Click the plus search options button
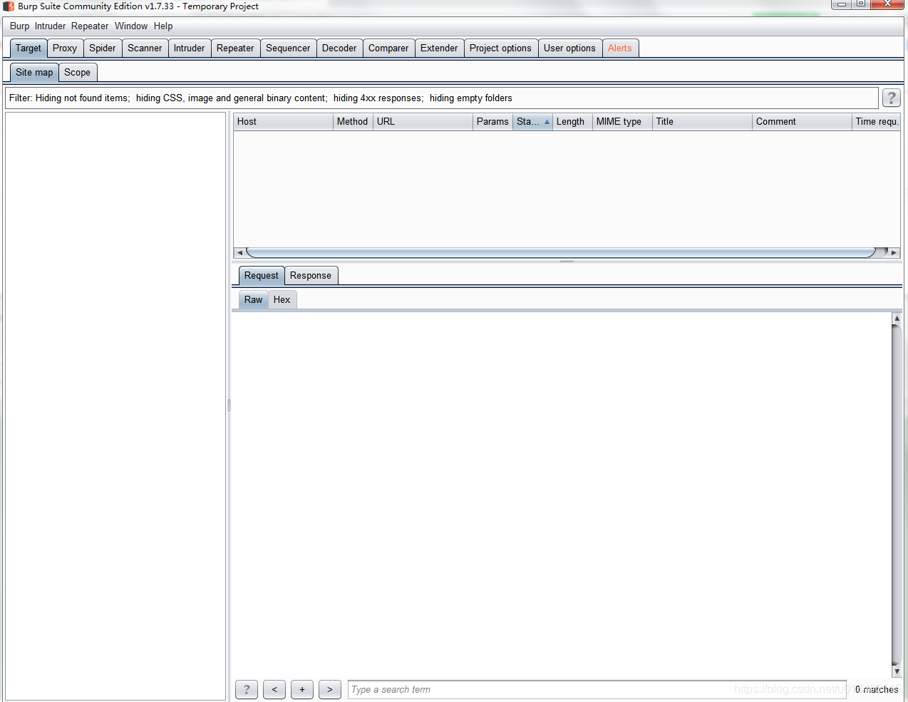Image resolution: width=908 pixels, height=702 pixels. (302, 689)
